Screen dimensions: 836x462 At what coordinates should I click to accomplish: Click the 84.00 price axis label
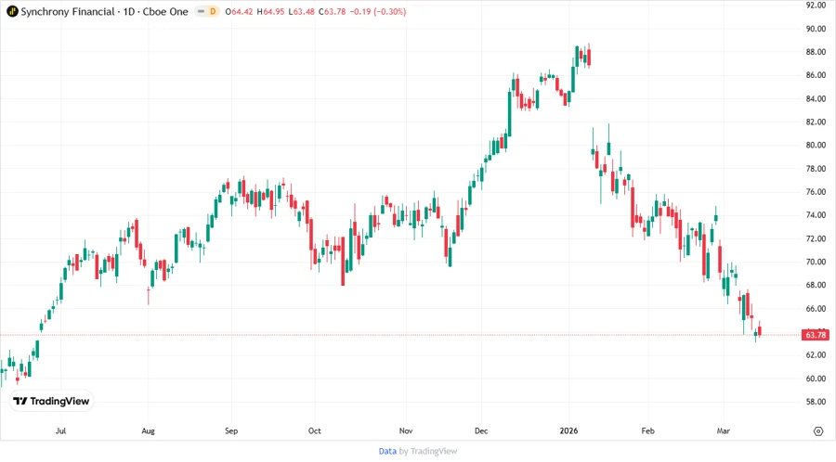point(816,98)
